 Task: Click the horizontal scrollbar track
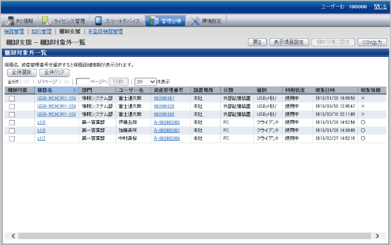[x=195, y=236]
